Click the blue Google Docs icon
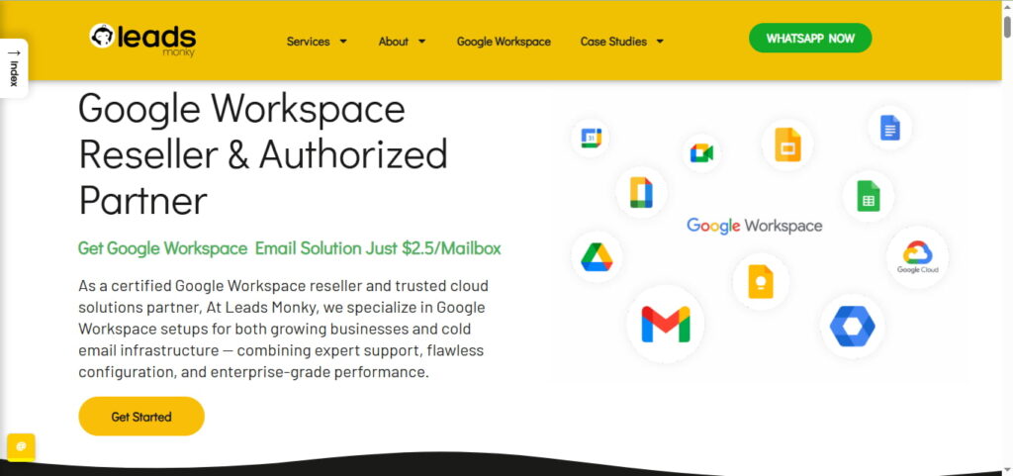Viewport: 1013px width, 476px height. [x=889, y=128]
